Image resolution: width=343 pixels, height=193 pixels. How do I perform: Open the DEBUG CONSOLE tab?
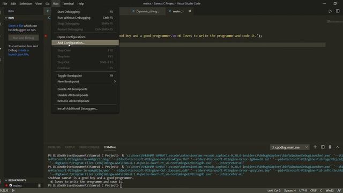90,147
